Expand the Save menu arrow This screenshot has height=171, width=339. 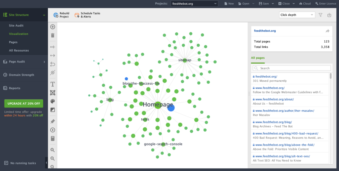(273, 4)
